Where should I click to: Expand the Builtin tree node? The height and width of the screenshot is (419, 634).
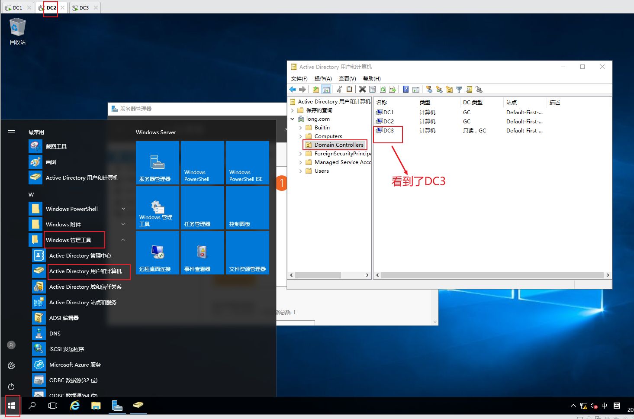pyautogui.click(x=301, y=128)
